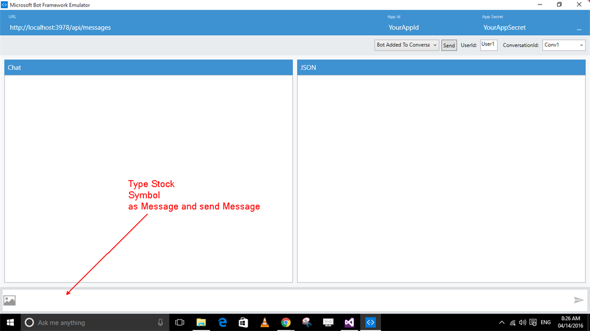Click the Send activity button
This screenshot has height=331, width=590.
[x=449, y=45]
